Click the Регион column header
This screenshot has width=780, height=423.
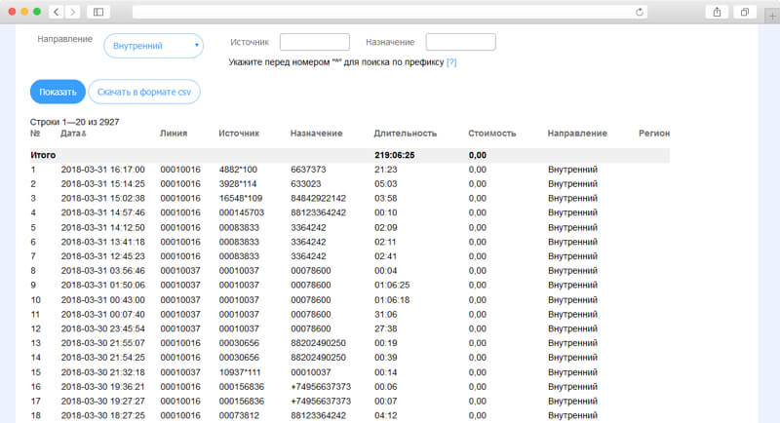(x=654, y=134)
